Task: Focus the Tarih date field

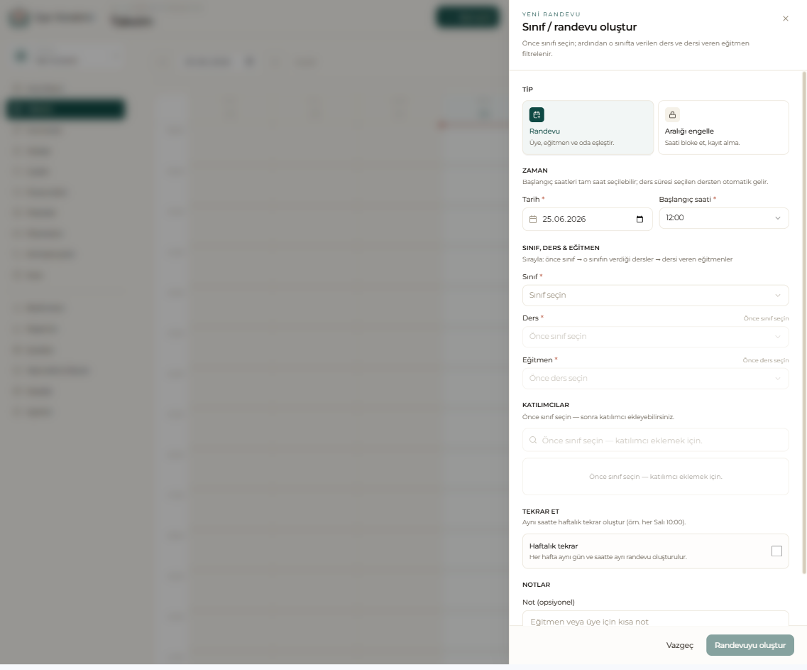Action: pos(587,219)
